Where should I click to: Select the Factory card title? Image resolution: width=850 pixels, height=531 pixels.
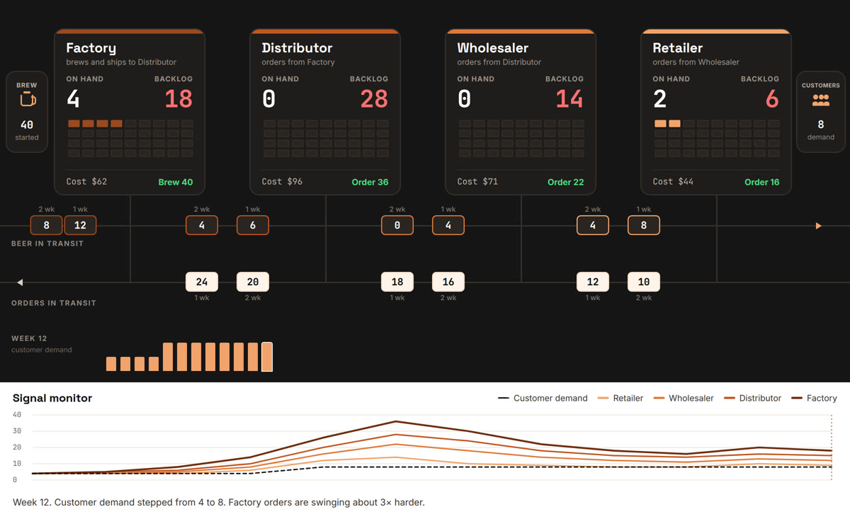click(x=91, y=48)
